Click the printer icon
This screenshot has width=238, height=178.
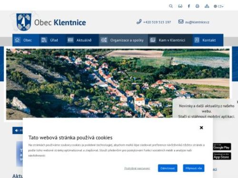coord(197,6)
